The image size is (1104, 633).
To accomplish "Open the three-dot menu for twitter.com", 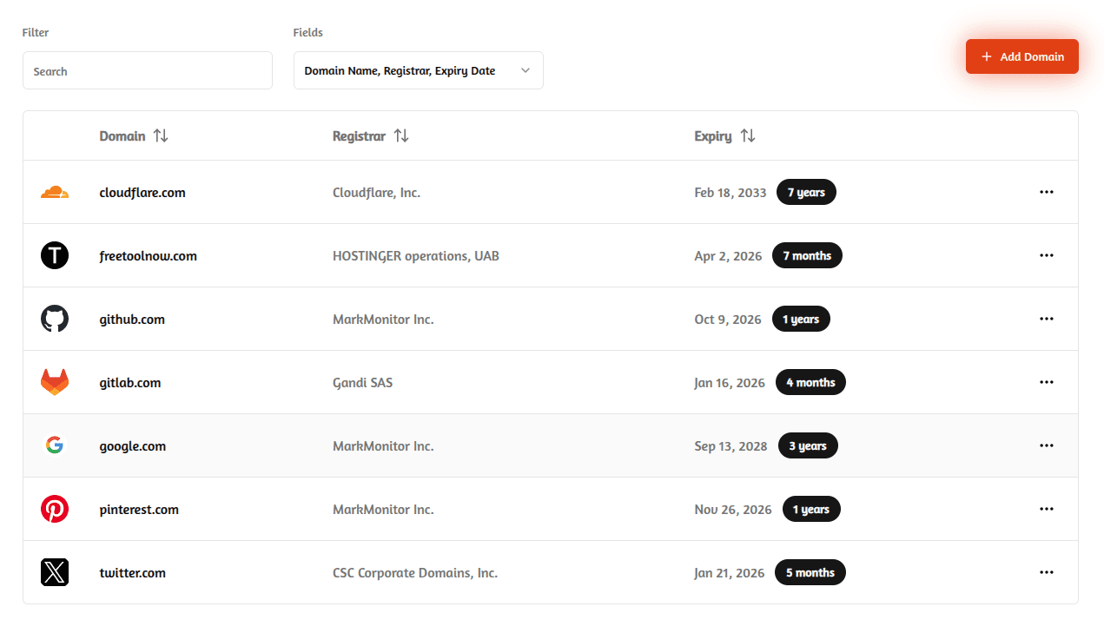I will [1047, 572].
